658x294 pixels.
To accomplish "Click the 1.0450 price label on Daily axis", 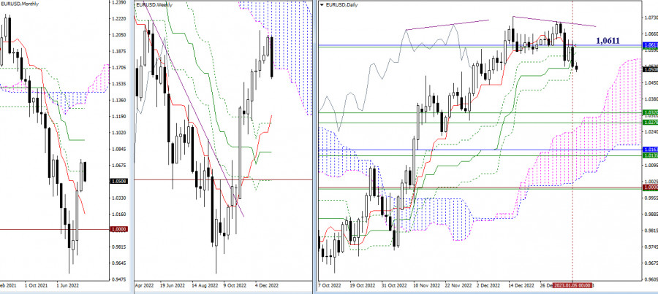I will click(651, 83).
